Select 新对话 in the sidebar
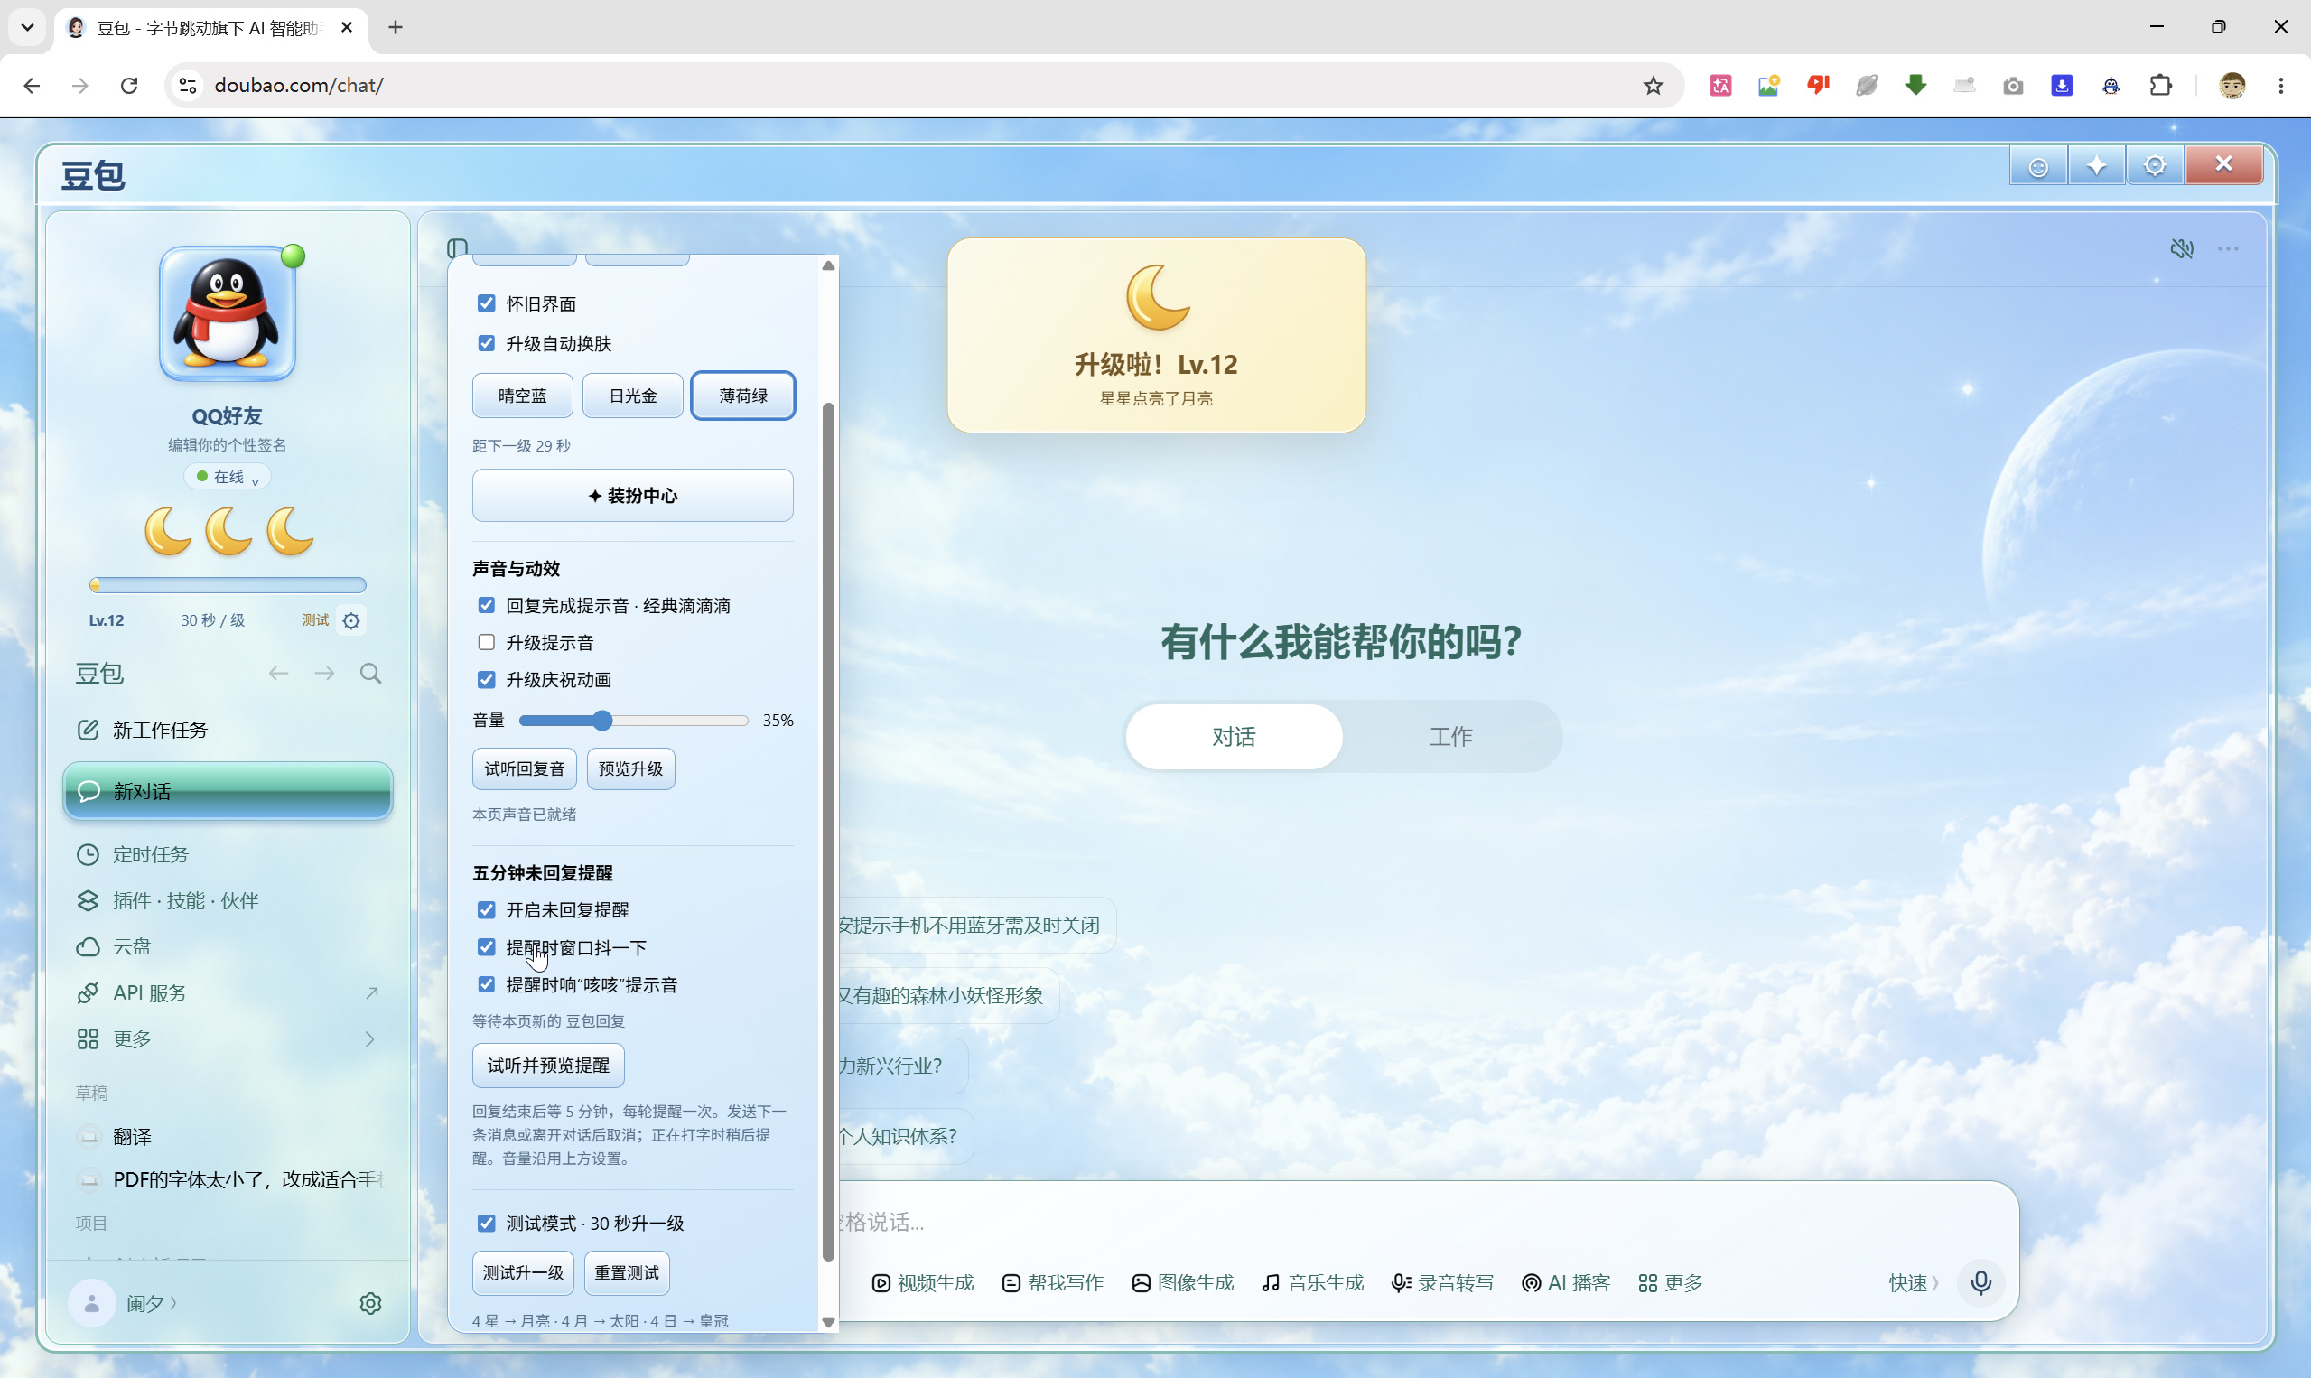The height and width of the screenshot is (1378, 2311). (228, 791)
